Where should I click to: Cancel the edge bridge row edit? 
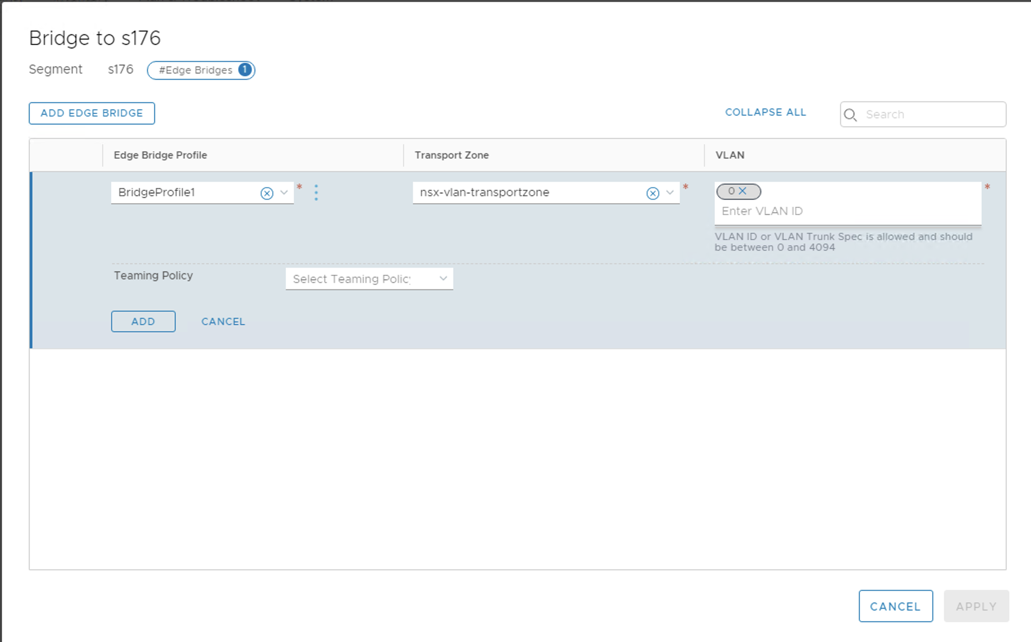(x=223, y=321)
